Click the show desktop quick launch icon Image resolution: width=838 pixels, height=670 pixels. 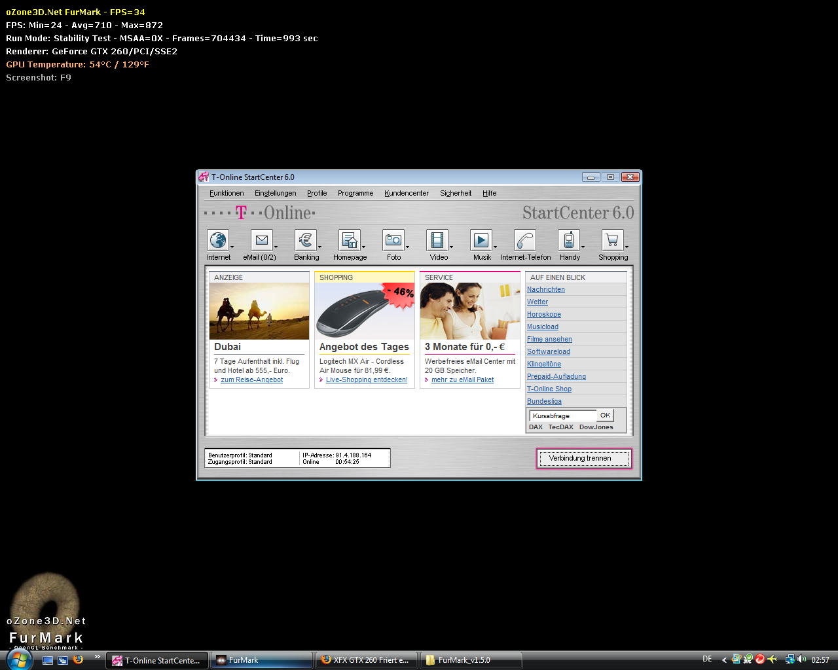(47, 660)
